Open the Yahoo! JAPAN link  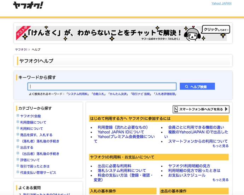221,4
